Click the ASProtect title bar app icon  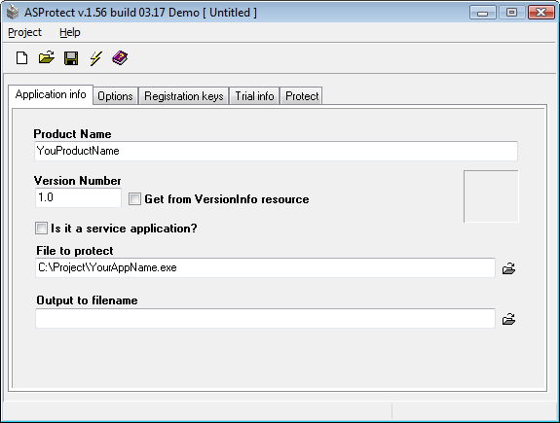pyautogui.click(x=13, y=12)
